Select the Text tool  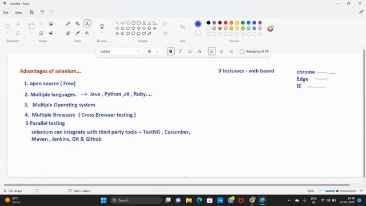[87, 23]
